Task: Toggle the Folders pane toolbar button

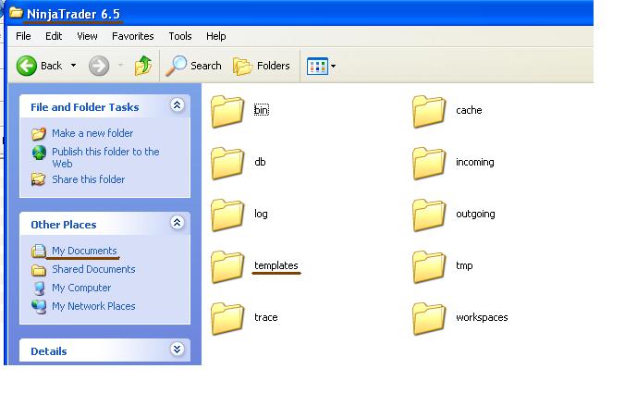Action: point(262,66)
